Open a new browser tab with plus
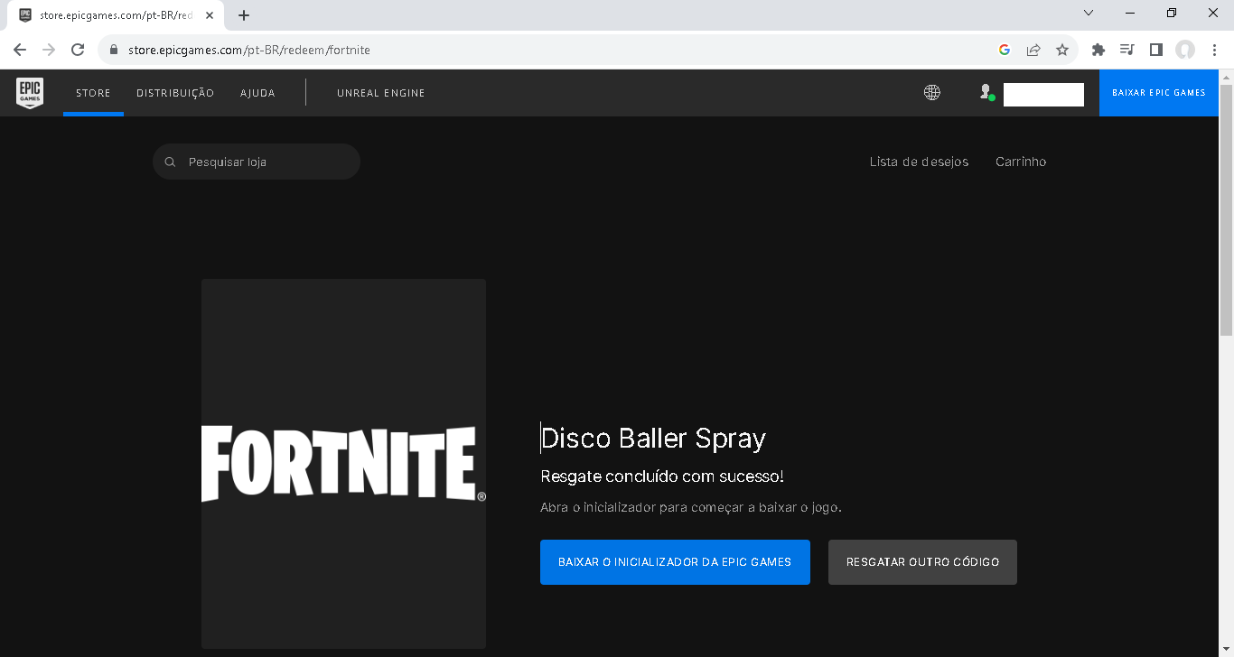Screen dimensions: 1234x657 click(244, 15)
